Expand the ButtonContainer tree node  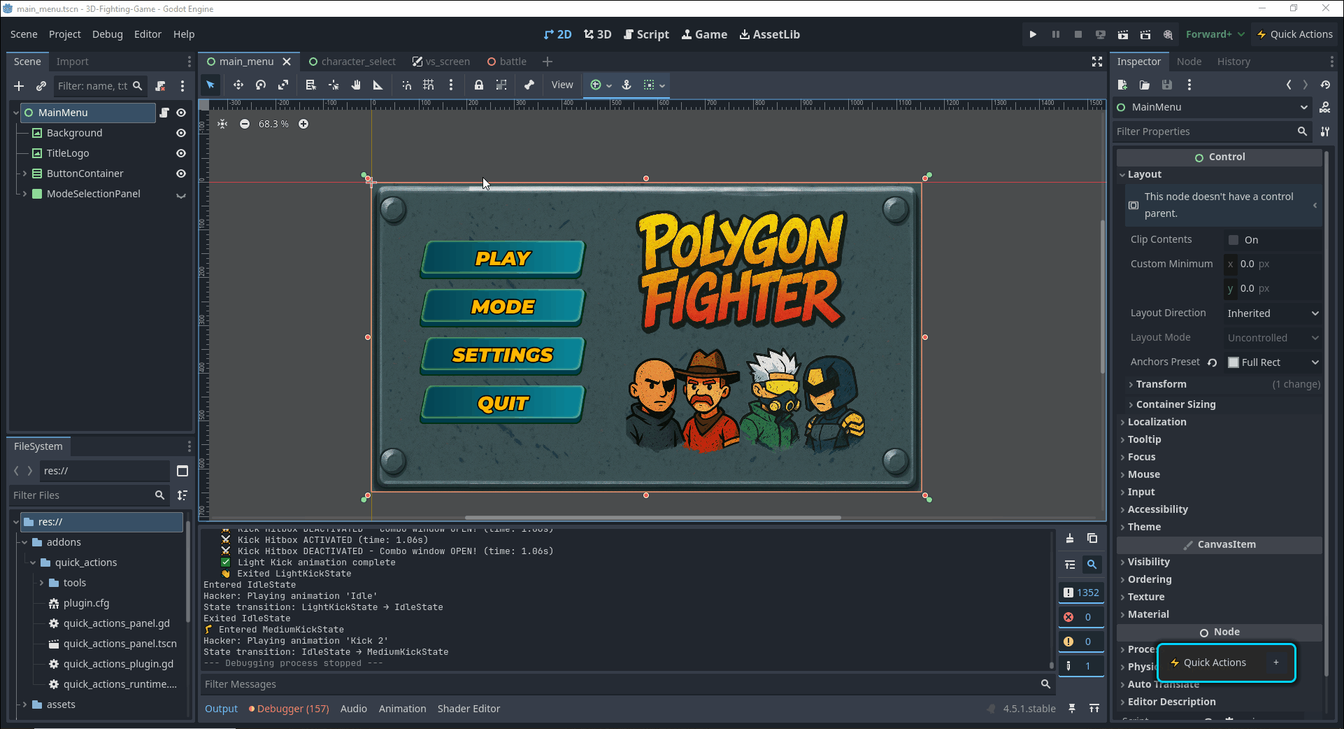pos(25,174)
